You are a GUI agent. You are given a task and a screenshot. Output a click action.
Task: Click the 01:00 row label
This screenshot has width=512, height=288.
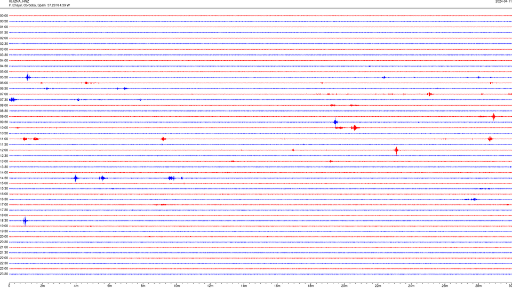(4, 27)
